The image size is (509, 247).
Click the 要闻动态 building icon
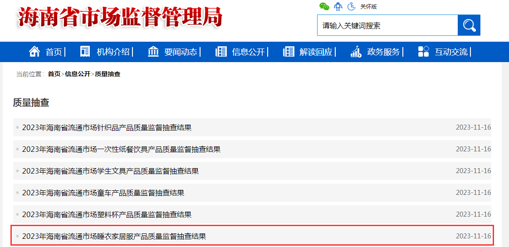[153, 52]
